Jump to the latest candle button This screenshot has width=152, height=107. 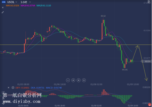79,80
